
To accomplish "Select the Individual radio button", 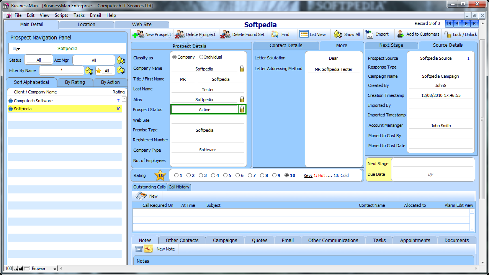I will (201, 57).
